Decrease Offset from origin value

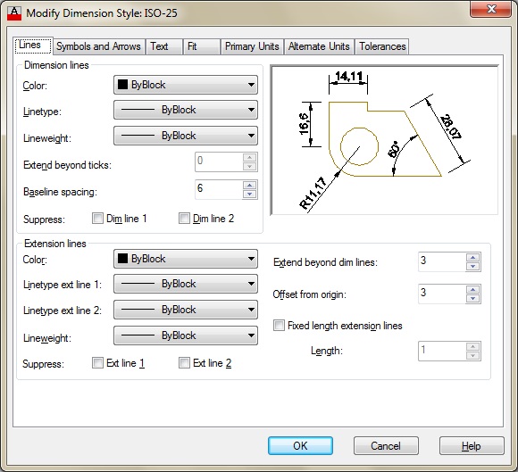473,298
